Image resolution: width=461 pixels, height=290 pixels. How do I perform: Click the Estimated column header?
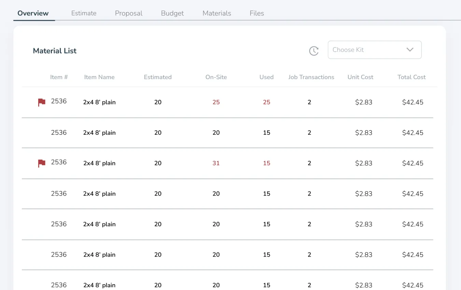pyautogui.click(x=158, y=77)
